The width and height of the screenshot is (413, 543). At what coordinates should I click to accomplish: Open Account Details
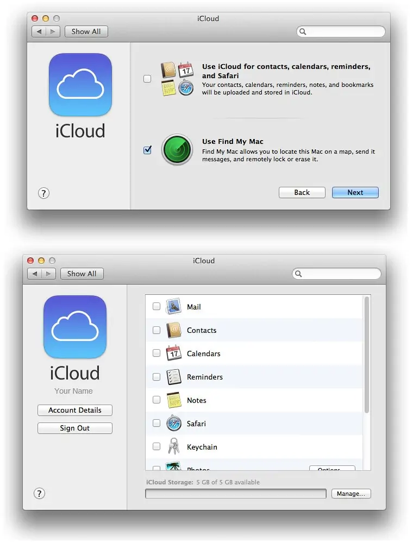[x=75, y=410]
